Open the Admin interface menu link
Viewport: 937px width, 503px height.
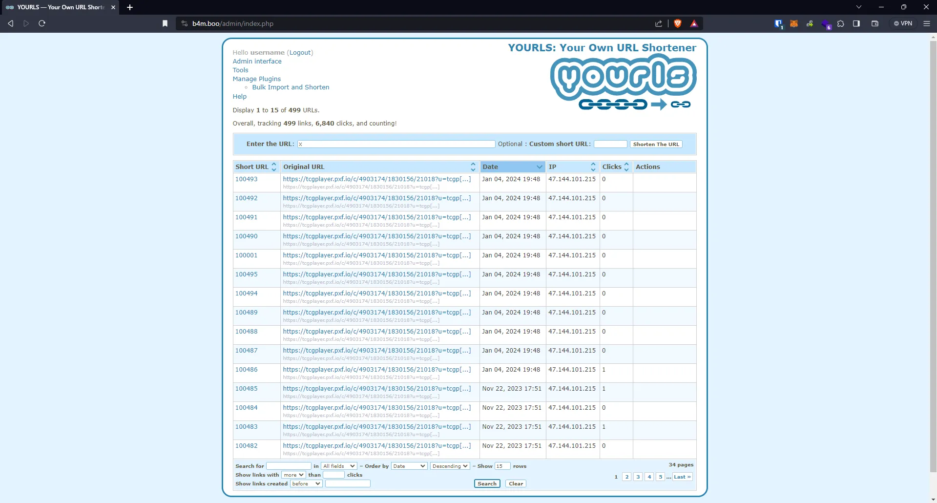(257, 62)
